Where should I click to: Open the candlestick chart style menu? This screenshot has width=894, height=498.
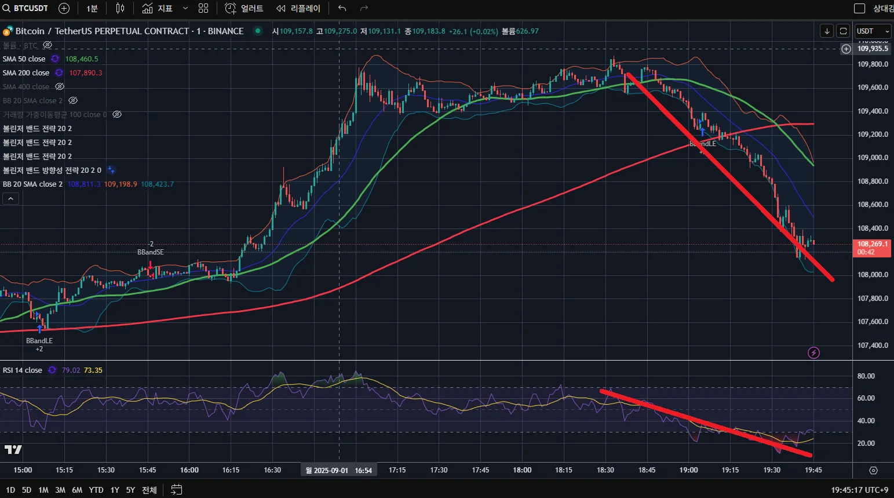point(120,8)
